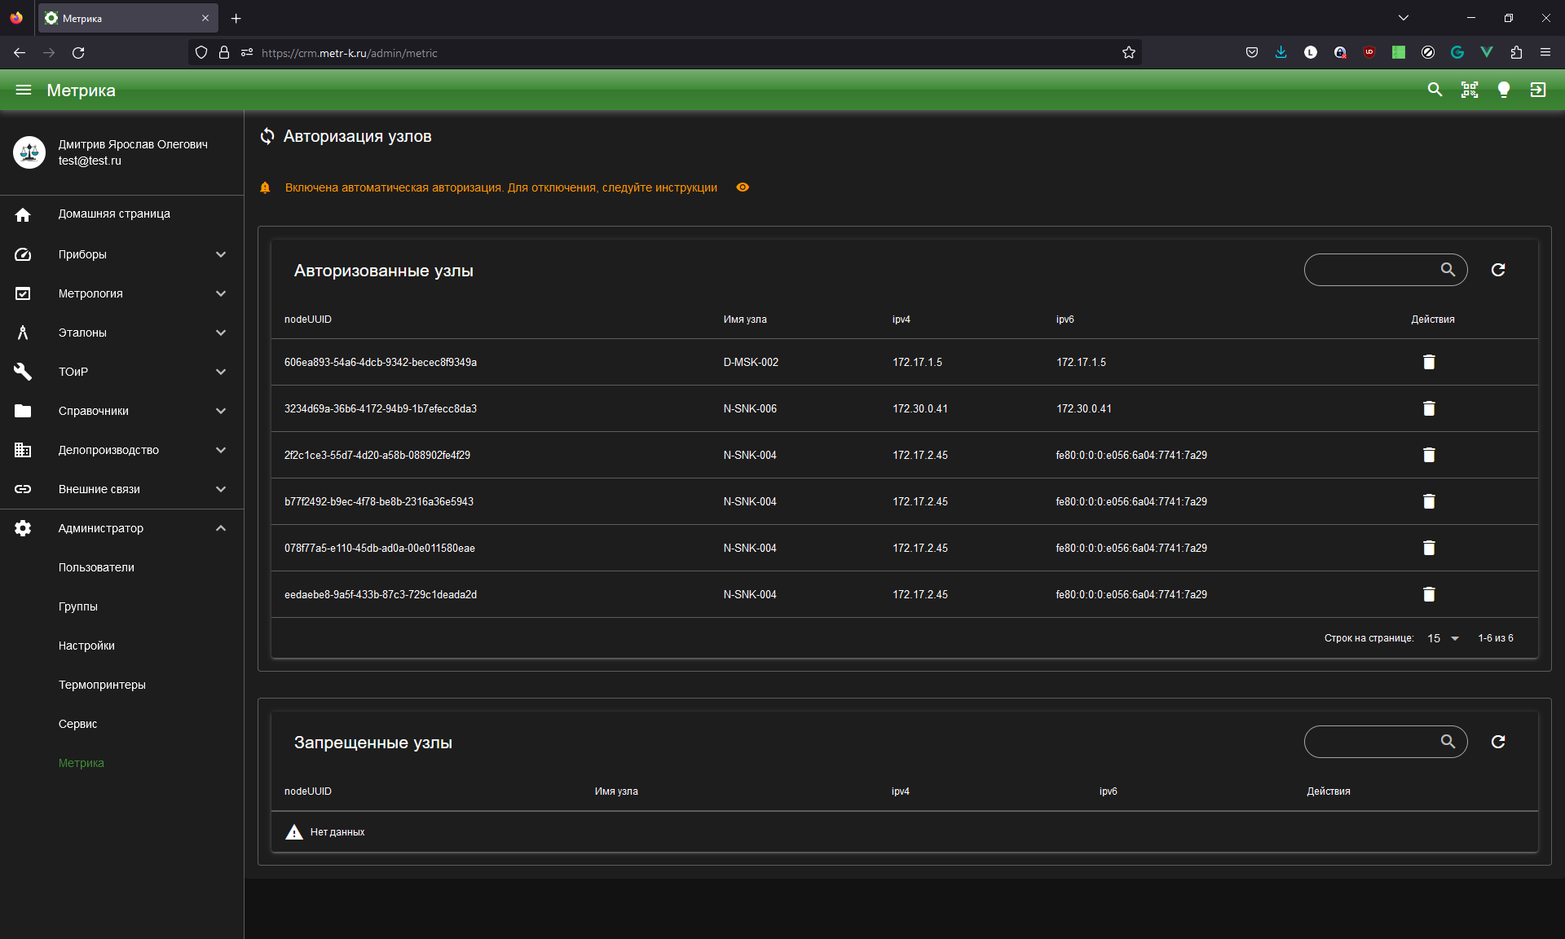1565x939 pixels.
Task: Click the browser address bar URL
Action: (350, 53)
